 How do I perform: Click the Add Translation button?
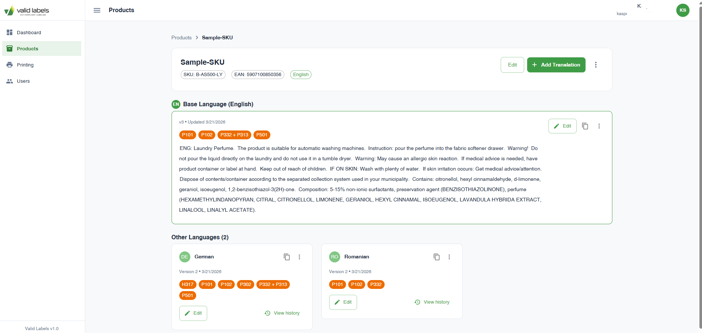click(556, 65)
